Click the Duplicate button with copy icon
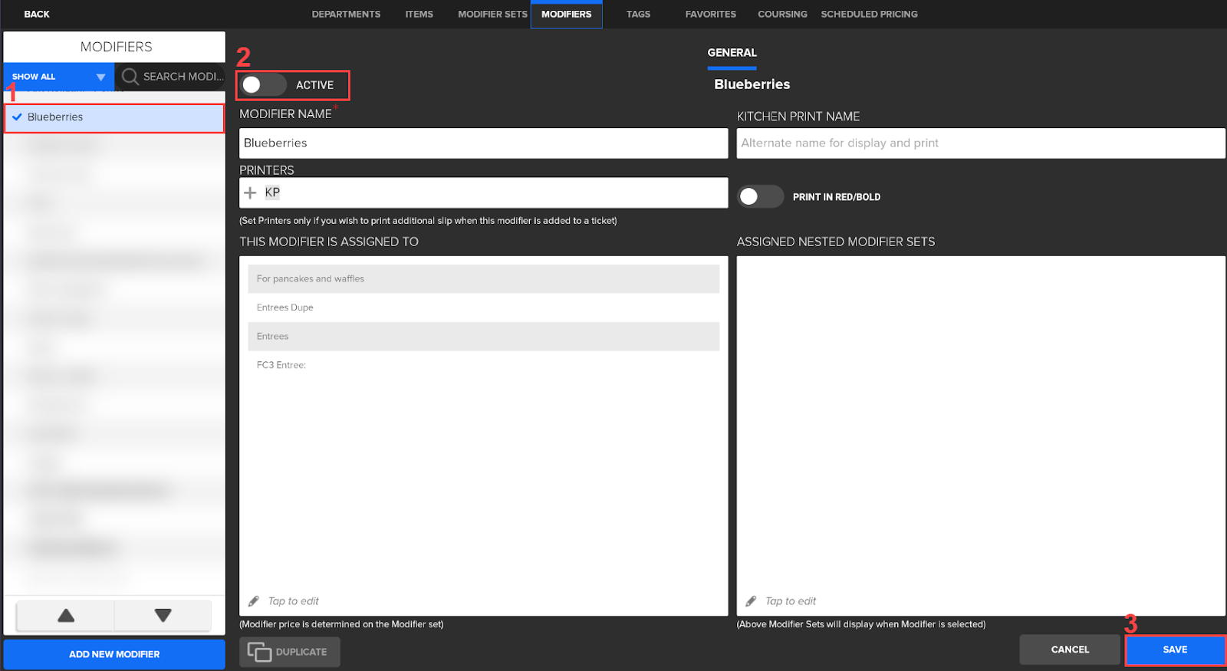 point(289,652)
